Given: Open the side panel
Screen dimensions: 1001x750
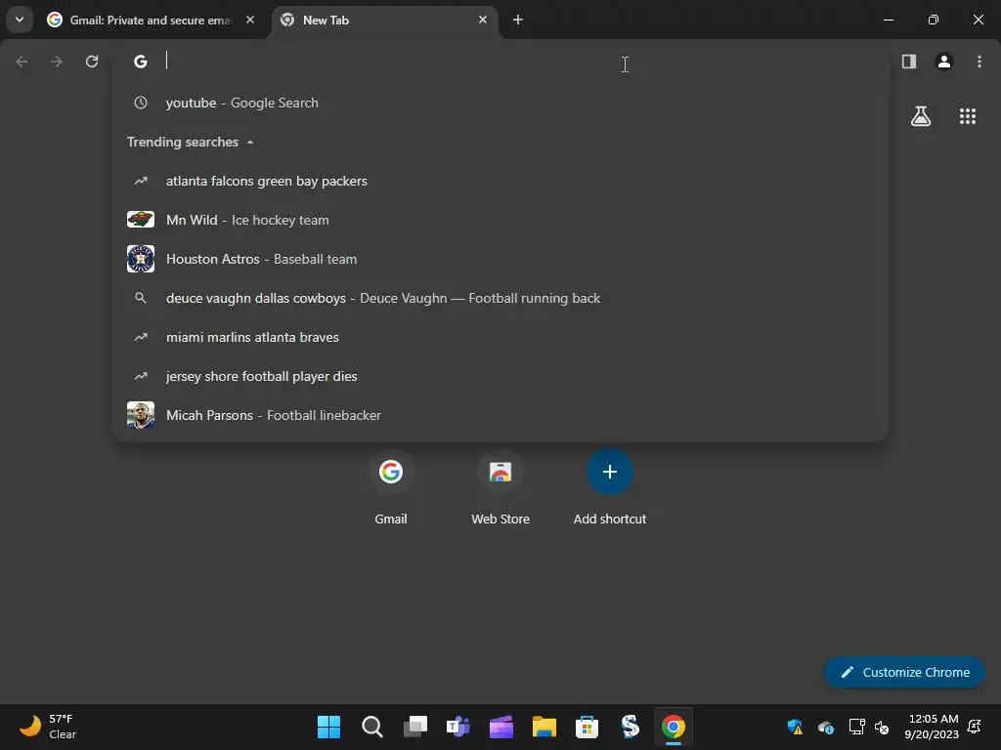Looking at the screenshot, I should pyautogui.click(x=909, y=62).
